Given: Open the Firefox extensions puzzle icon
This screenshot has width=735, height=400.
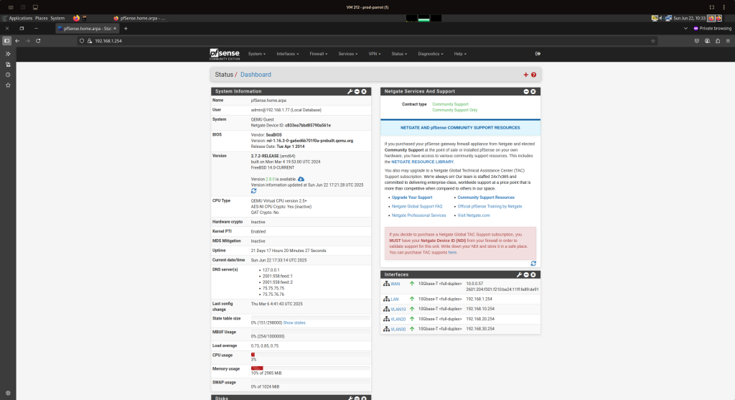Looking at the screenshot, I should tap(717, 41).
